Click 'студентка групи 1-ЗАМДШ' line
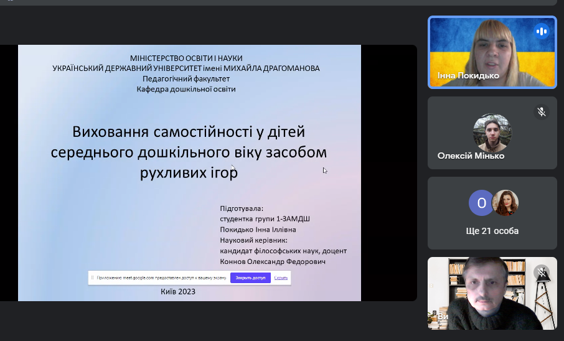The image size is (564, 341). 265,218
